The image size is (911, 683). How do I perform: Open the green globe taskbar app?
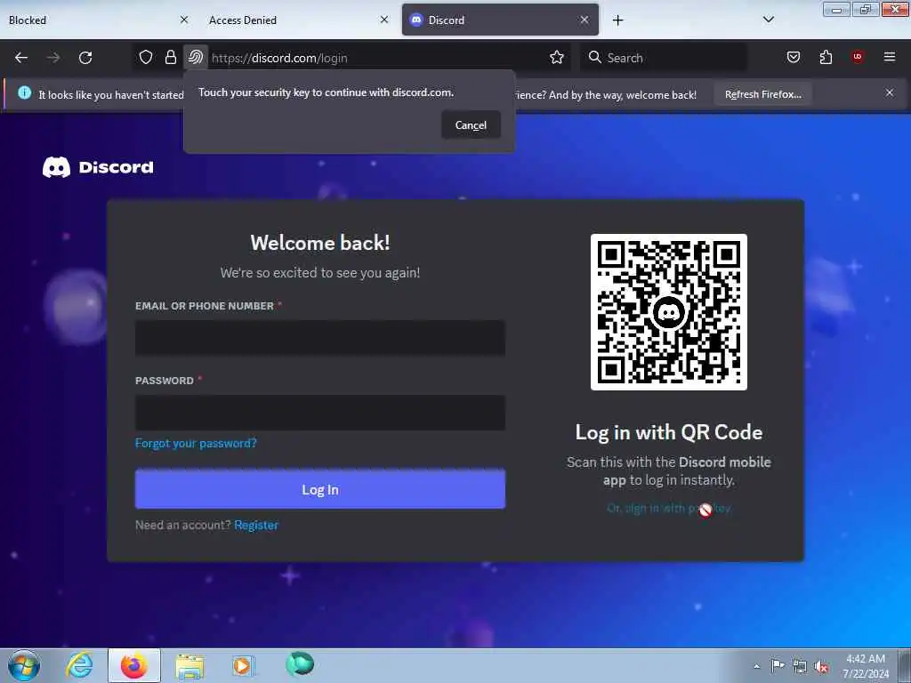300,663
